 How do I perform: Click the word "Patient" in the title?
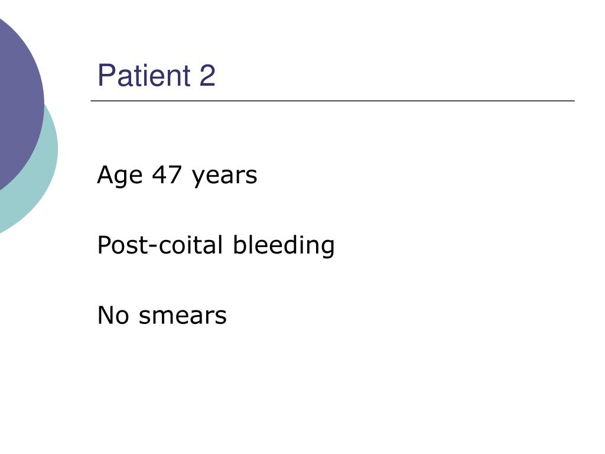144,75
